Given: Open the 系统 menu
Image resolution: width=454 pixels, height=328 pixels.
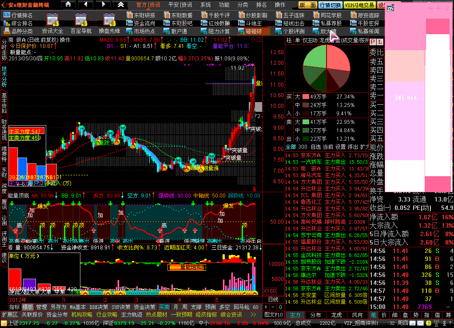Looking at the screenshot, I should pos(206,4).
